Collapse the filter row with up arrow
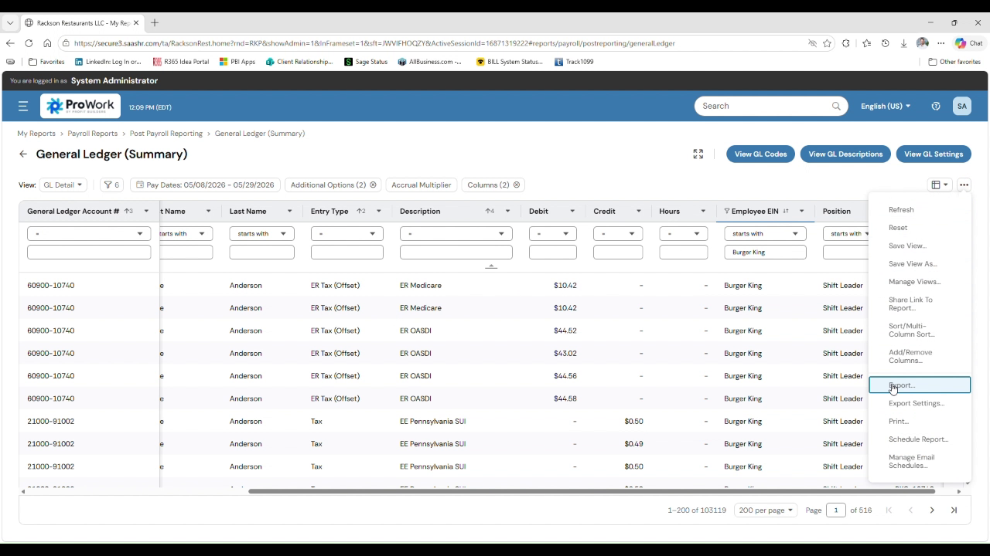Viewport: 990px width, 556px height. (491, 266)
